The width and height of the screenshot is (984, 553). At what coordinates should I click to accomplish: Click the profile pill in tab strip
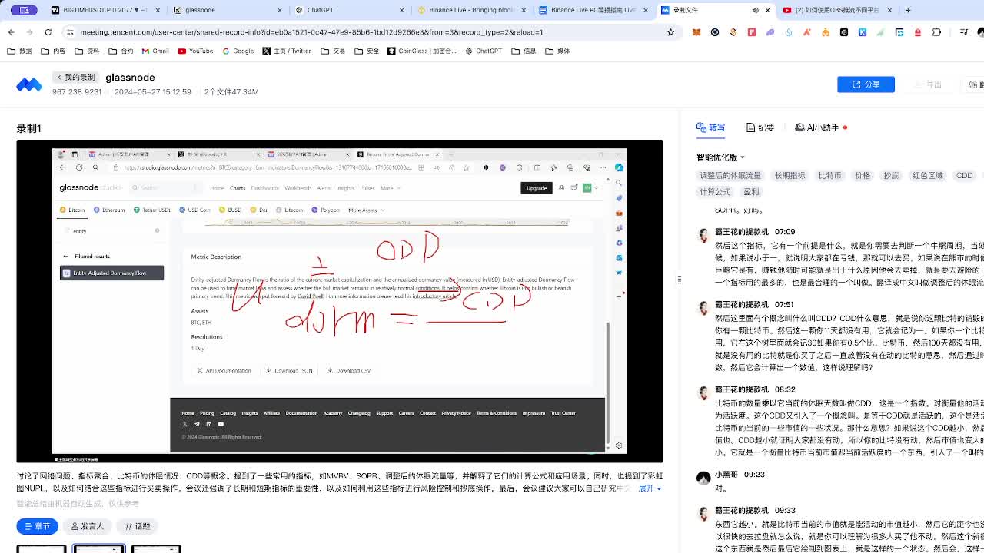tap(25, 10)
